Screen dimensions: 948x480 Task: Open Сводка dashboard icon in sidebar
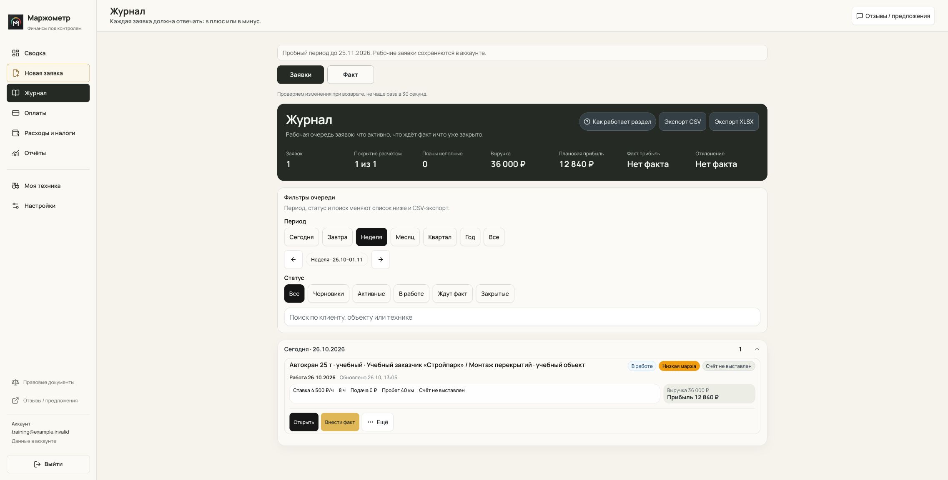coord(15,53)
